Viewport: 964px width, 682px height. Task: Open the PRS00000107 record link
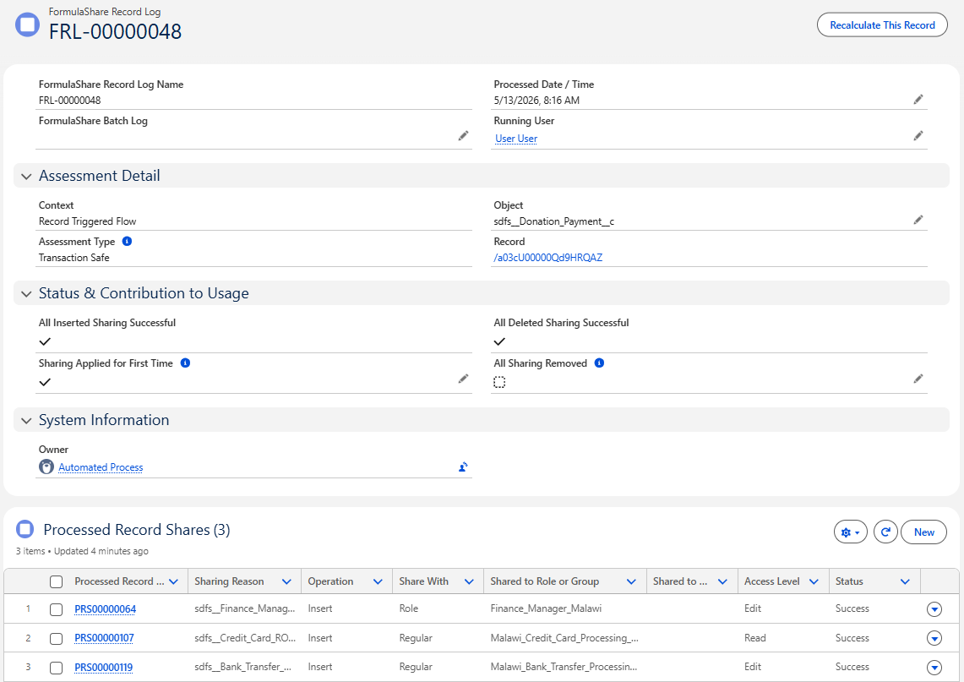click(x=104, y=638)
